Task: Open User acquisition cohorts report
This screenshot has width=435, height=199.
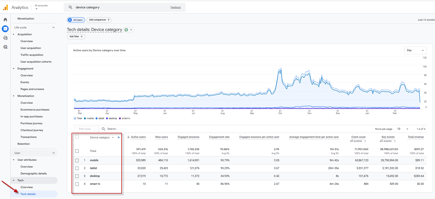Action: [36, 62]
